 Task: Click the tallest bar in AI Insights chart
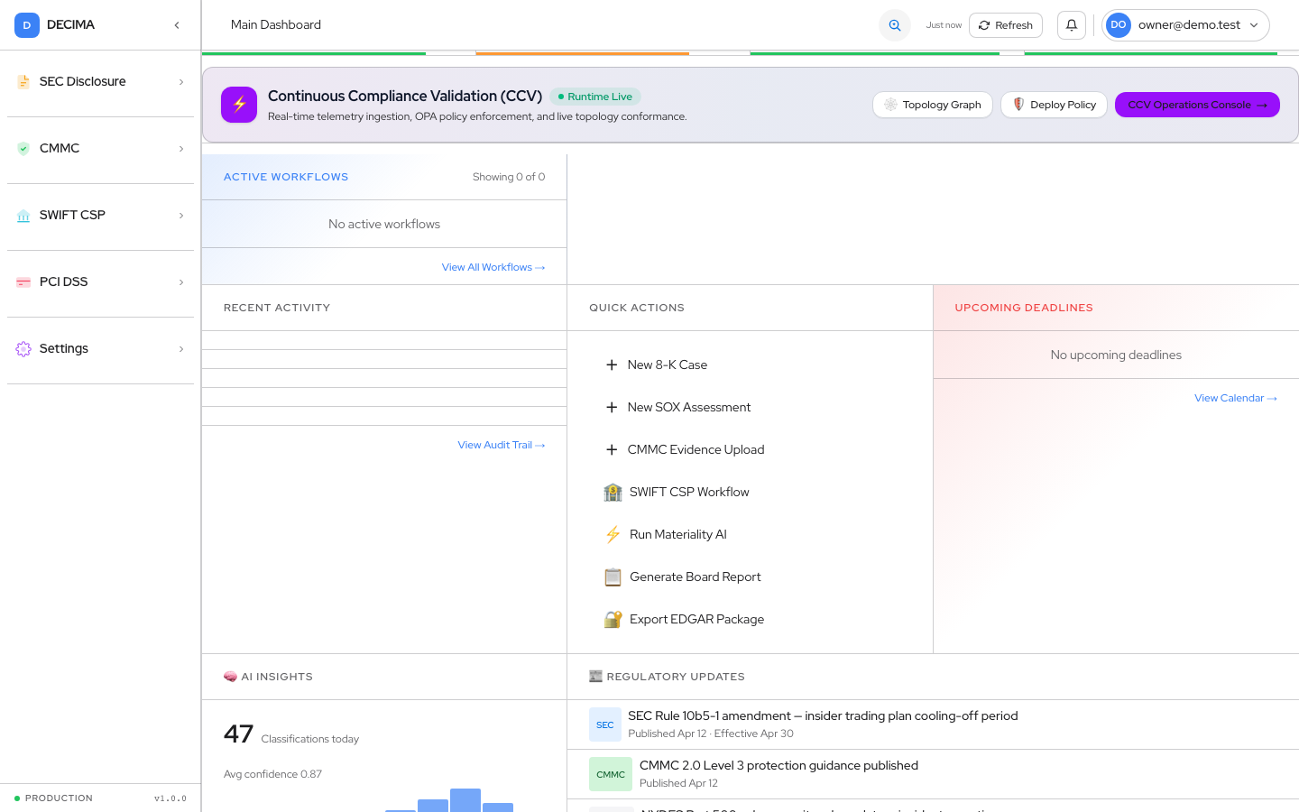(x=465, y=800)
